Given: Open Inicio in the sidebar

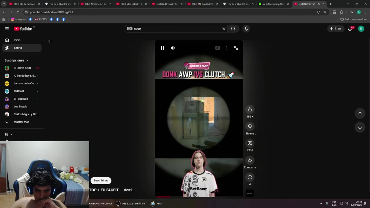Looking at the screenshot, I should tap(22, 40).
